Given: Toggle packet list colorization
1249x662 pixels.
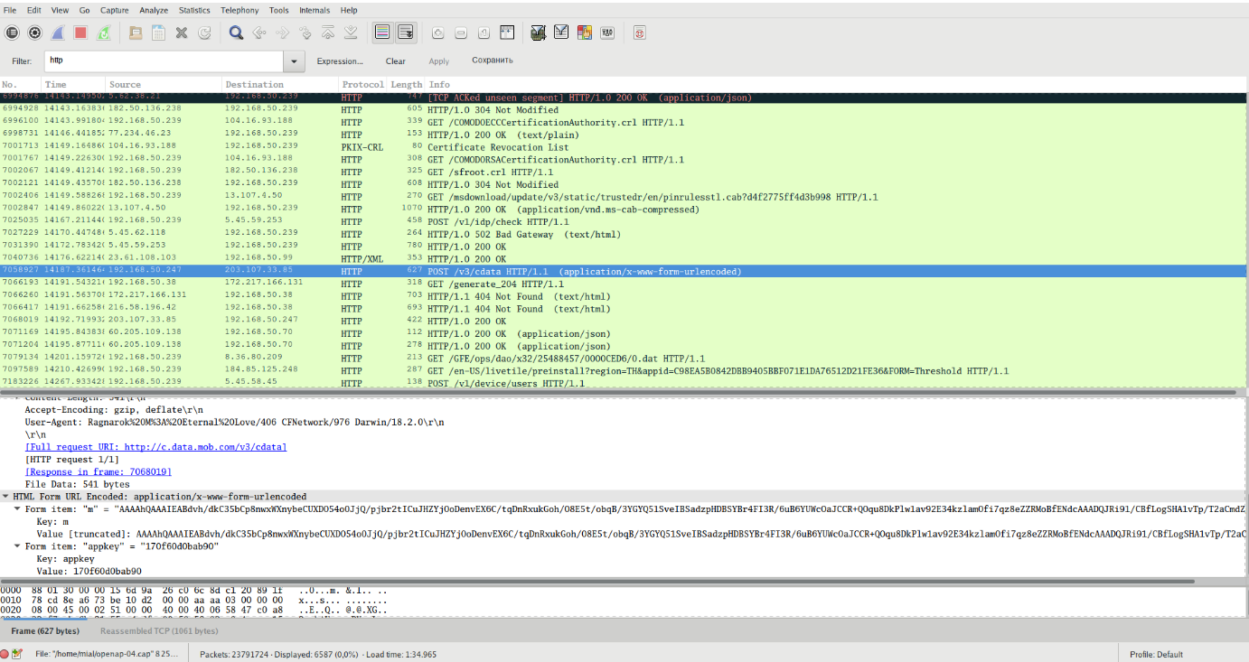Looking at the screenshot, I should (x=382, y=33).
